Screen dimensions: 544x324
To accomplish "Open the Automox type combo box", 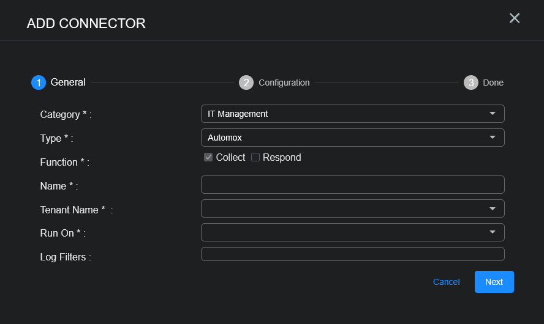I will 343,138.
